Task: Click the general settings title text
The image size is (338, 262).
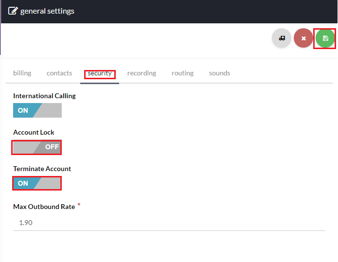Action: [x=47, y=11]
